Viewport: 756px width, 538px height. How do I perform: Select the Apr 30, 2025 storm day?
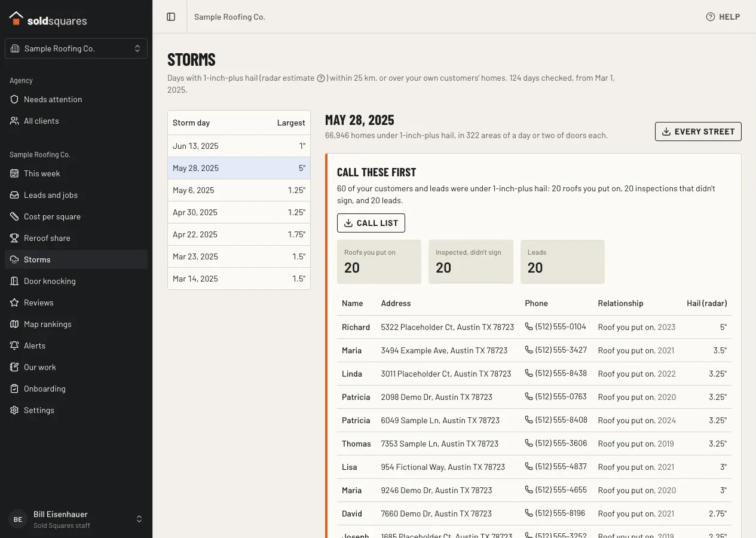[239, 212]
